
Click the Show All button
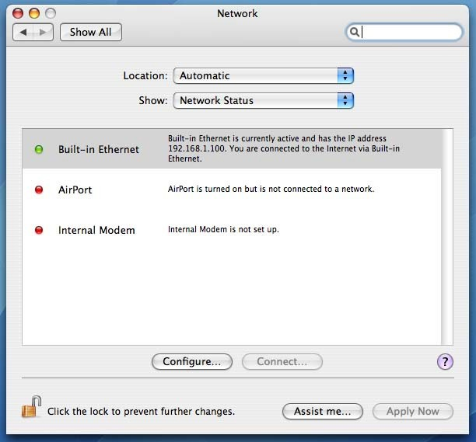(x=91, y=32)
